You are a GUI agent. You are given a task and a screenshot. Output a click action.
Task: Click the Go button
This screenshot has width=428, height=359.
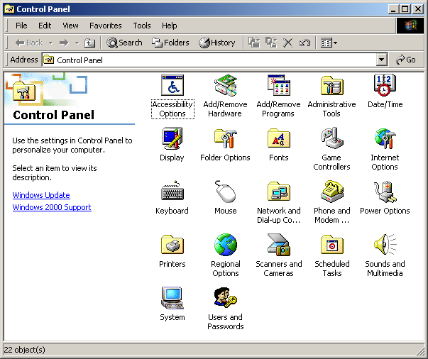[406, 60]
